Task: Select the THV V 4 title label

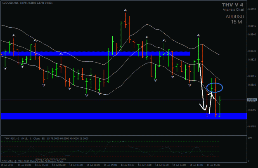Action: pos(232,5)
